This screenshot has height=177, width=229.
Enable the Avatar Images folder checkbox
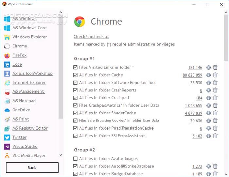[x=76, y=159]
